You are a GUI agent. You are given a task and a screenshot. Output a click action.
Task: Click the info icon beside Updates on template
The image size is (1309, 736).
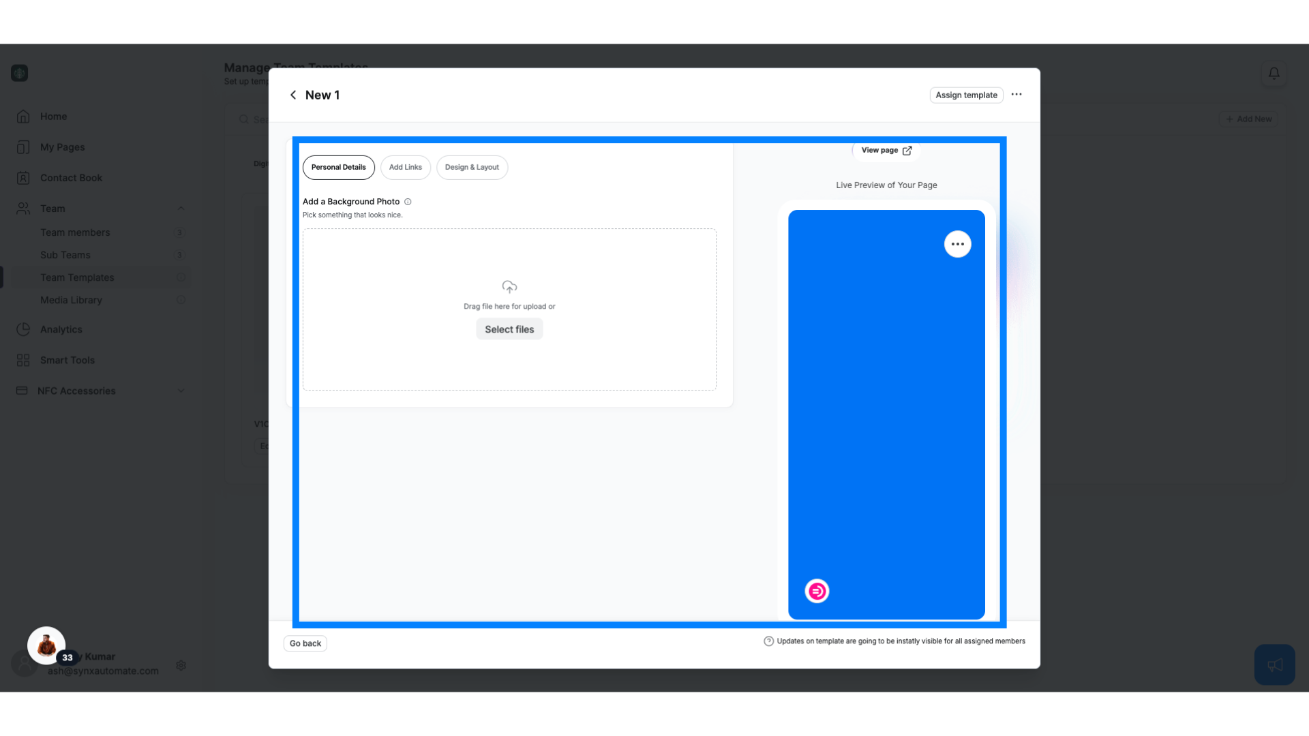pos(768,641)
